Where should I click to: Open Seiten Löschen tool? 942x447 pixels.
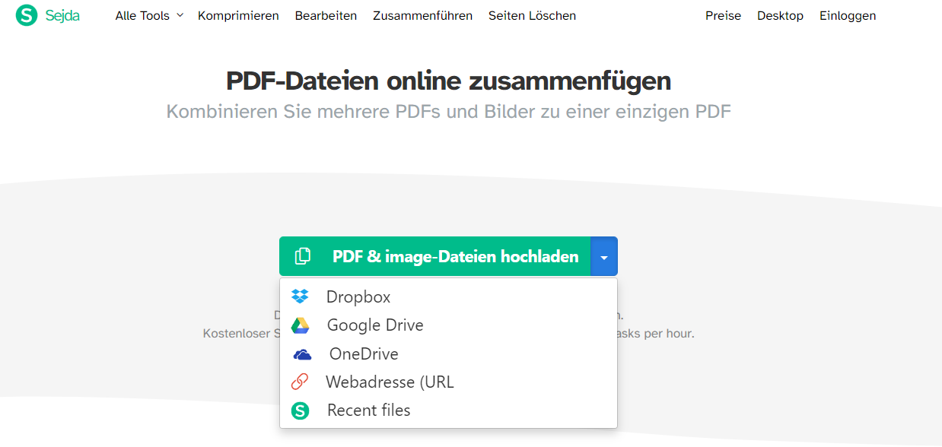(x=532, y=15)
